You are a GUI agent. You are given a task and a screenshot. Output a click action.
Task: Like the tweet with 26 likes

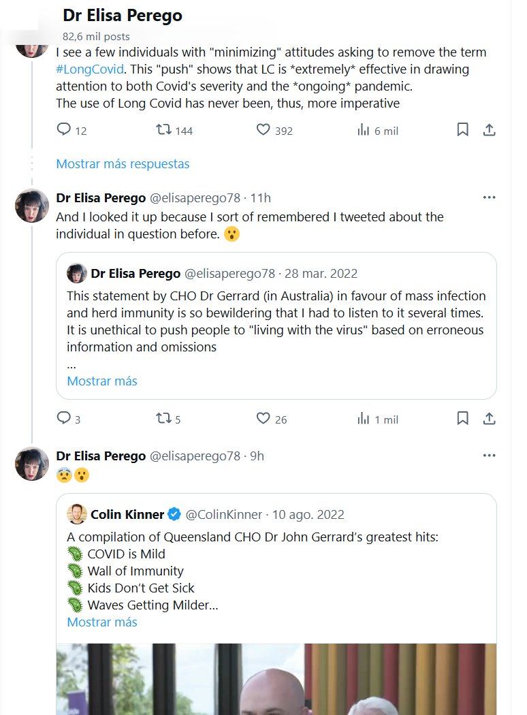[x=263, y=418]
